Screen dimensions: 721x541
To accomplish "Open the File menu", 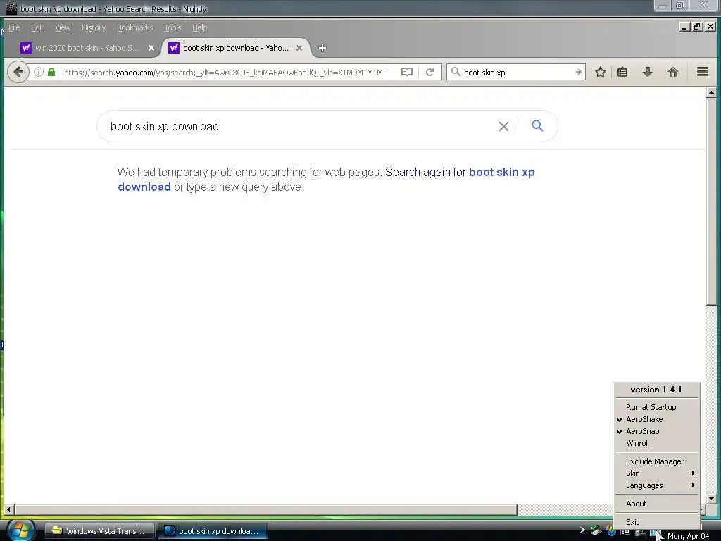I will point(14,27).
